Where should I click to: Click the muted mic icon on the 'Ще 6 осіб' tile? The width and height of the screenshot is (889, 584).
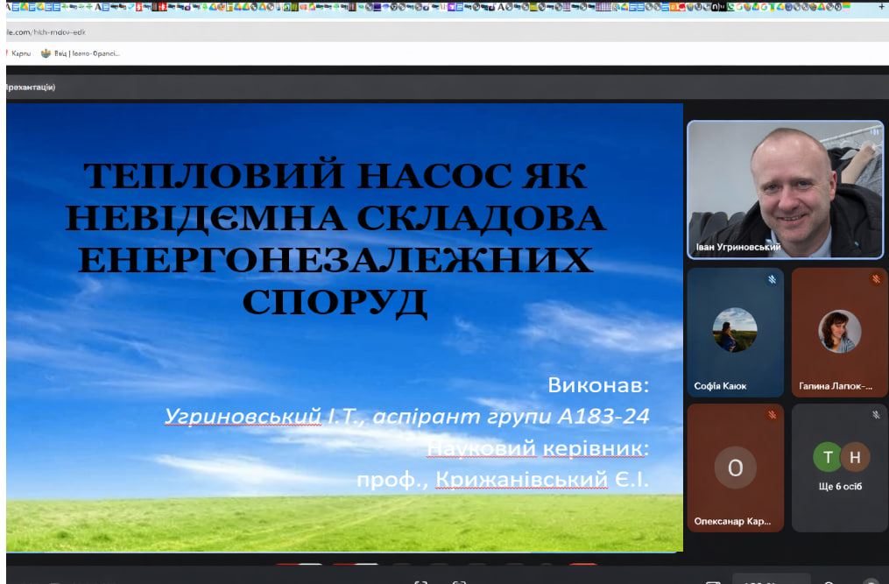coord(875,415)
